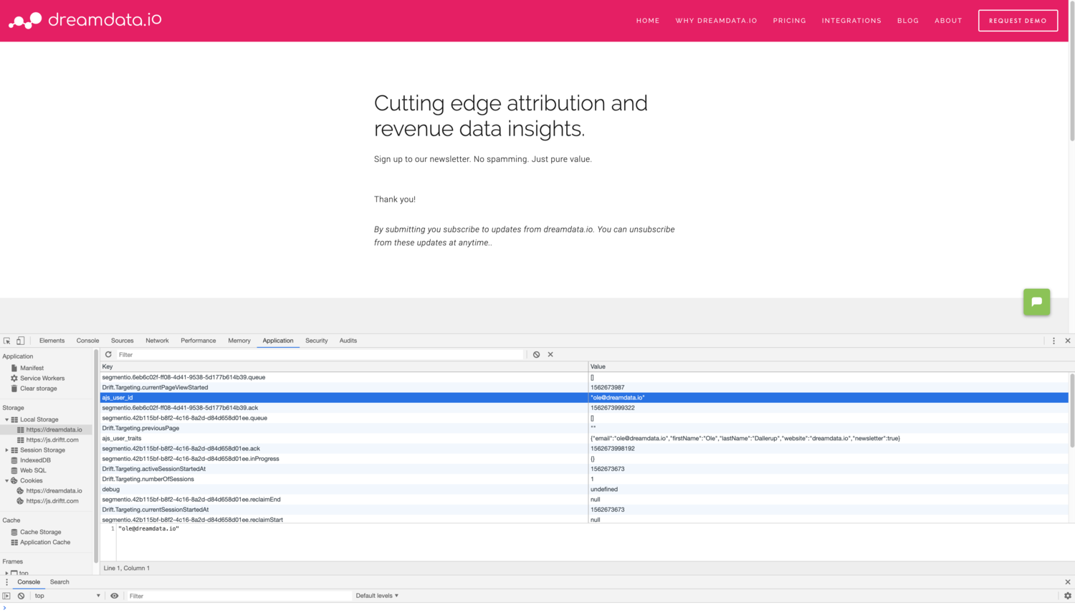Select IndexedDB in Storage list
Screen dimensions: 1075x613
[x=35, y=460]
